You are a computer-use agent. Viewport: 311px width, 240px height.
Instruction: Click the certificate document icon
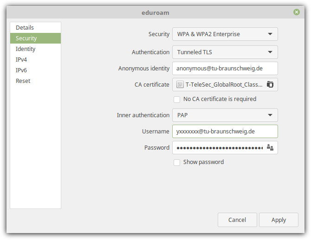(x=180, y=84)
